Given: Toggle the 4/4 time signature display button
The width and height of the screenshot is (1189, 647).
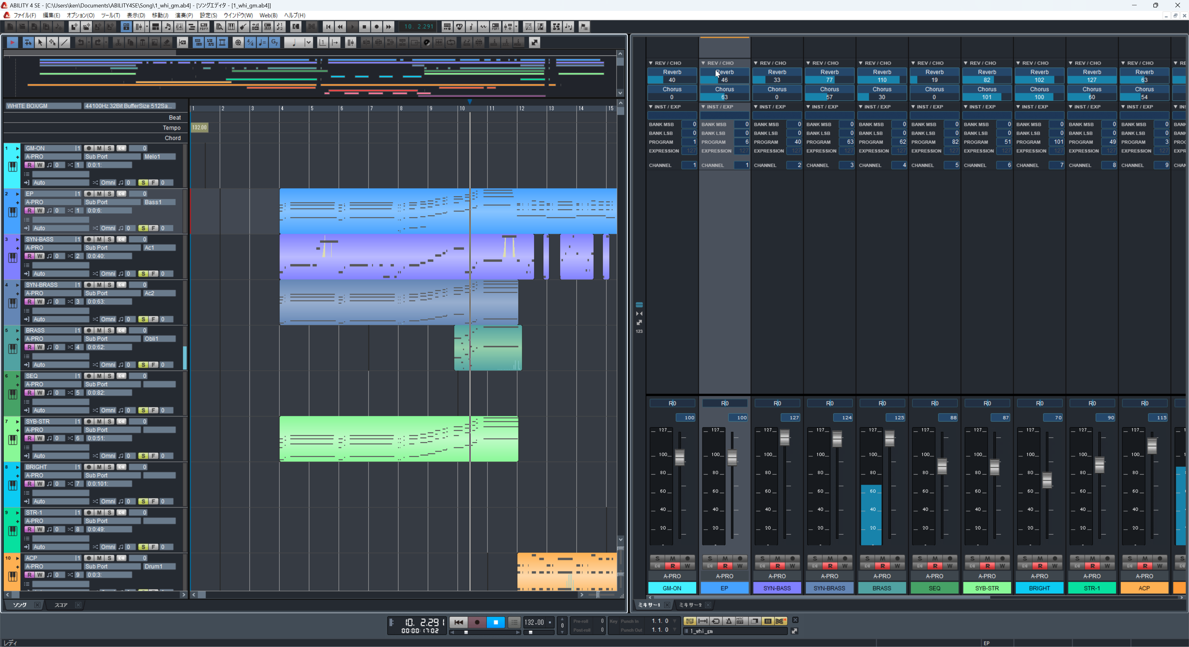Looking at the screenshot, I should click(250, 42).
